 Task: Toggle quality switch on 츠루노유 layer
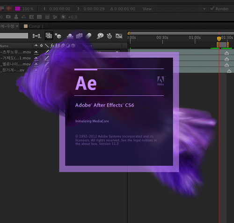(47, 52)
